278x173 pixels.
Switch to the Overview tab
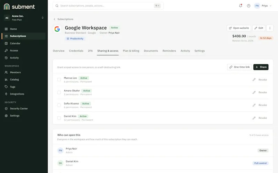(59, 51)
